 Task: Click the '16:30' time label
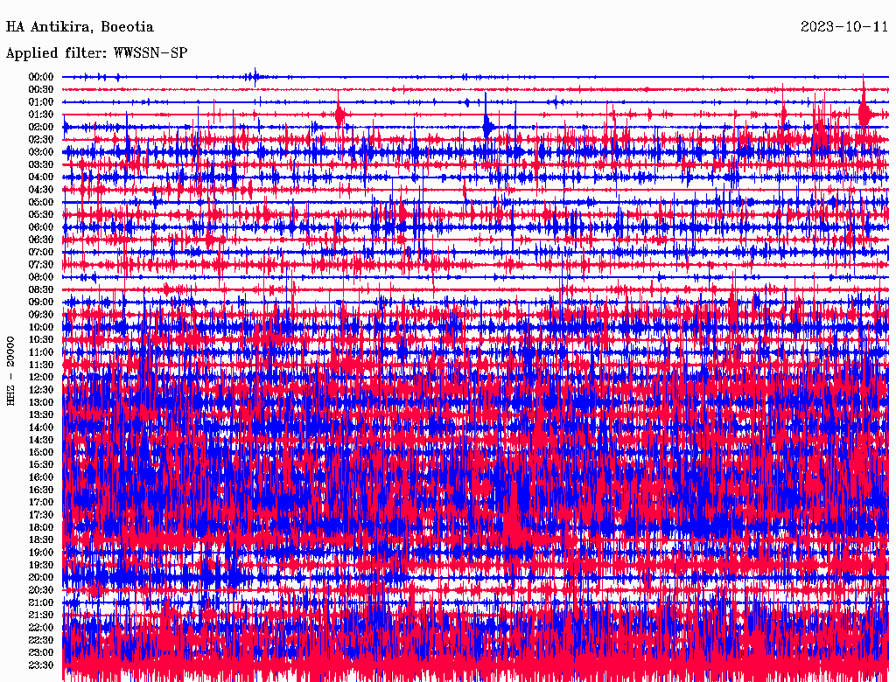coord(41,490)
